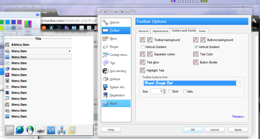Open the Hotkeys settings section
Image resolution: width=260 pixels, height=139 pixels.
[x=115, y=79]
